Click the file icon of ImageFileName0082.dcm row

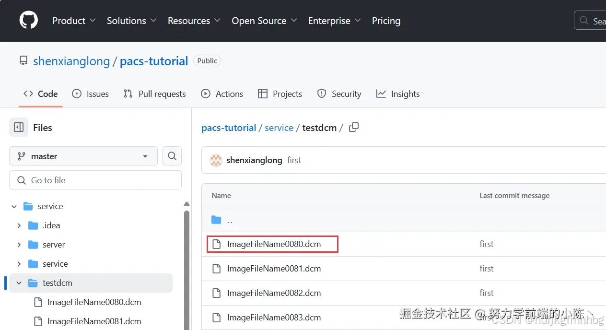pos(216,293)
